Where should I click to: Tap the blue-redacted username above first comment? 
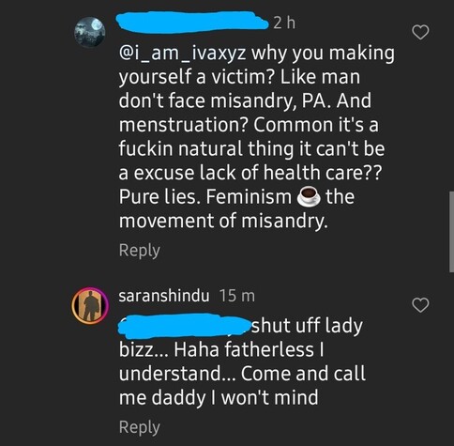(192, 23)
